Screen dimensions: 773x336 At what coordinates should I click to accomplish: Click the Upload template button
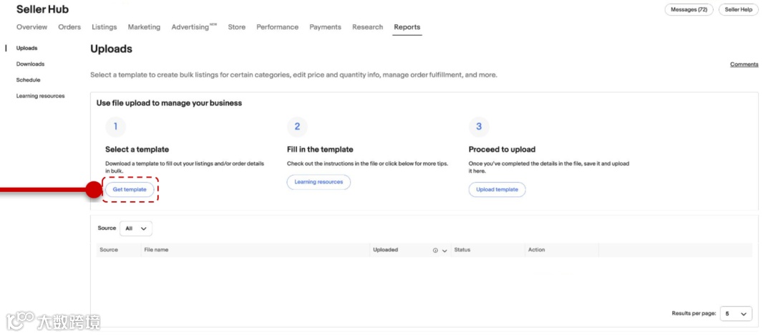[497, 190]
